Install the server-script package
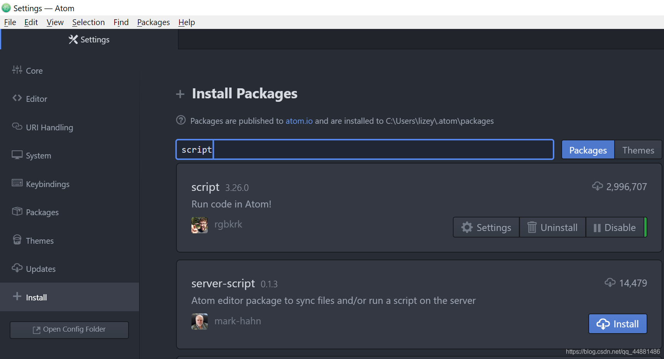The image size is (664, 359). coord(618,324)
